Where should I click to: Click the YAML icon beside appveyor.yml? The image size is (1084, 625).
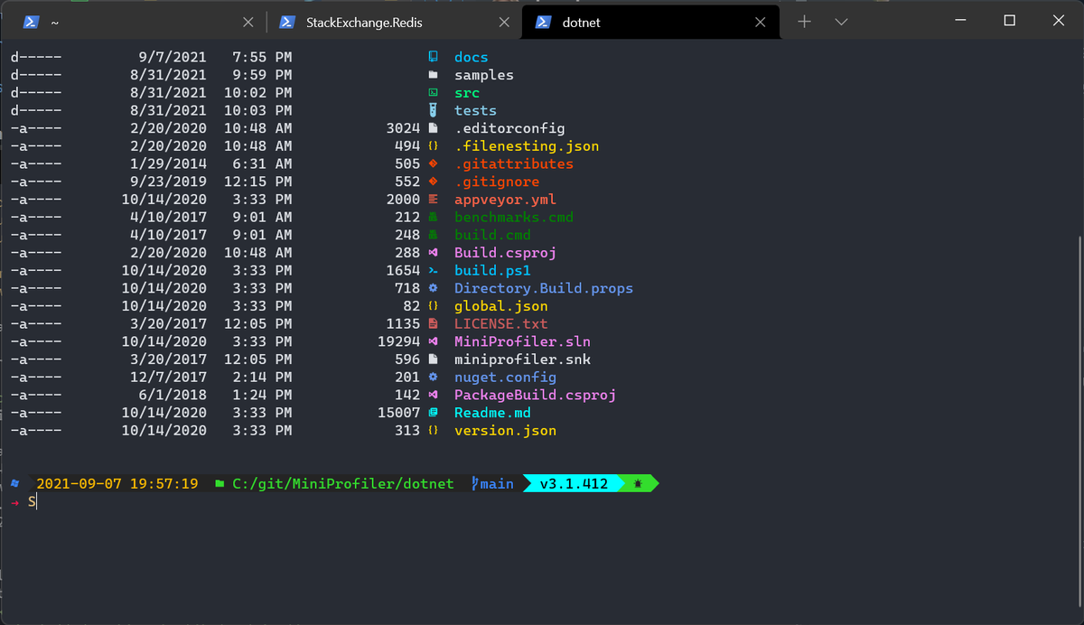click(x=433, y=200)
